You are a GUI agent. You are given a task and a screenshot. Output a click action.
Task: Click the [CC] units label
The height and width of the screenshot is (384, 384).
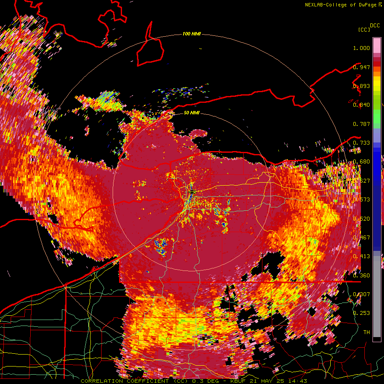click(x=364, y=29)
